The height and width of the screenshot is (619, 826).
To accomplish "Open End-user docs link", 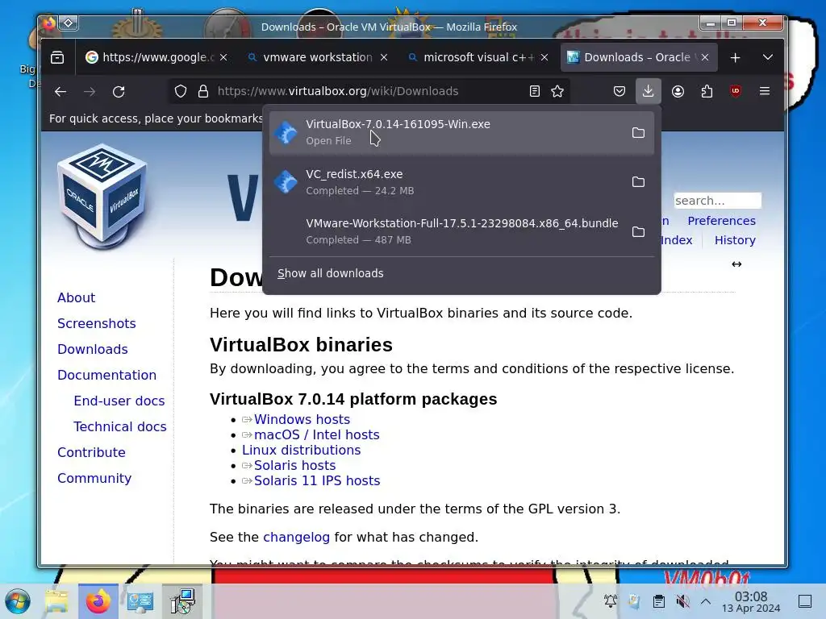I will pos(119,401).
